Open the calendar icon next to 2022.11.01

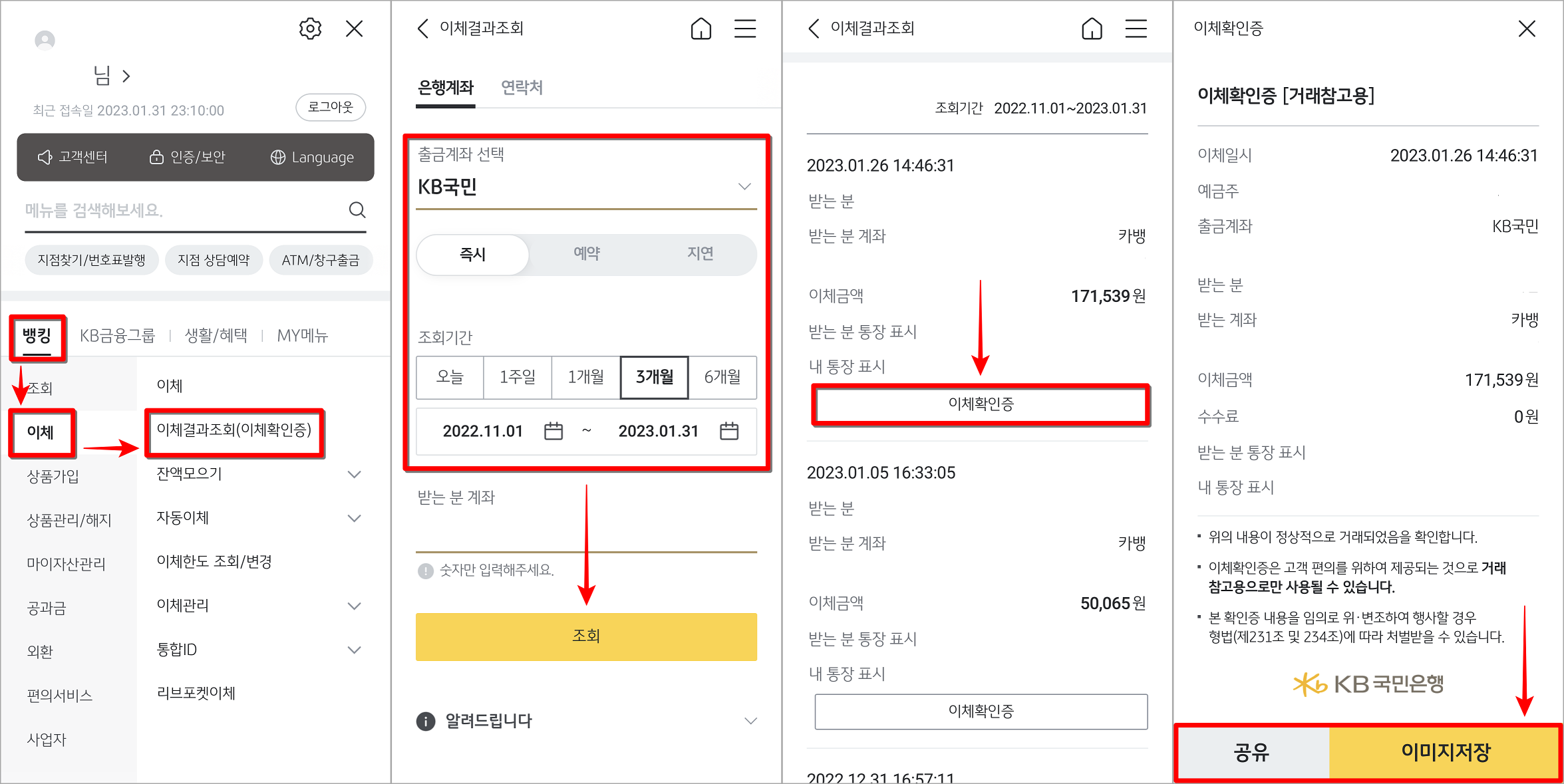coord(553,432)
